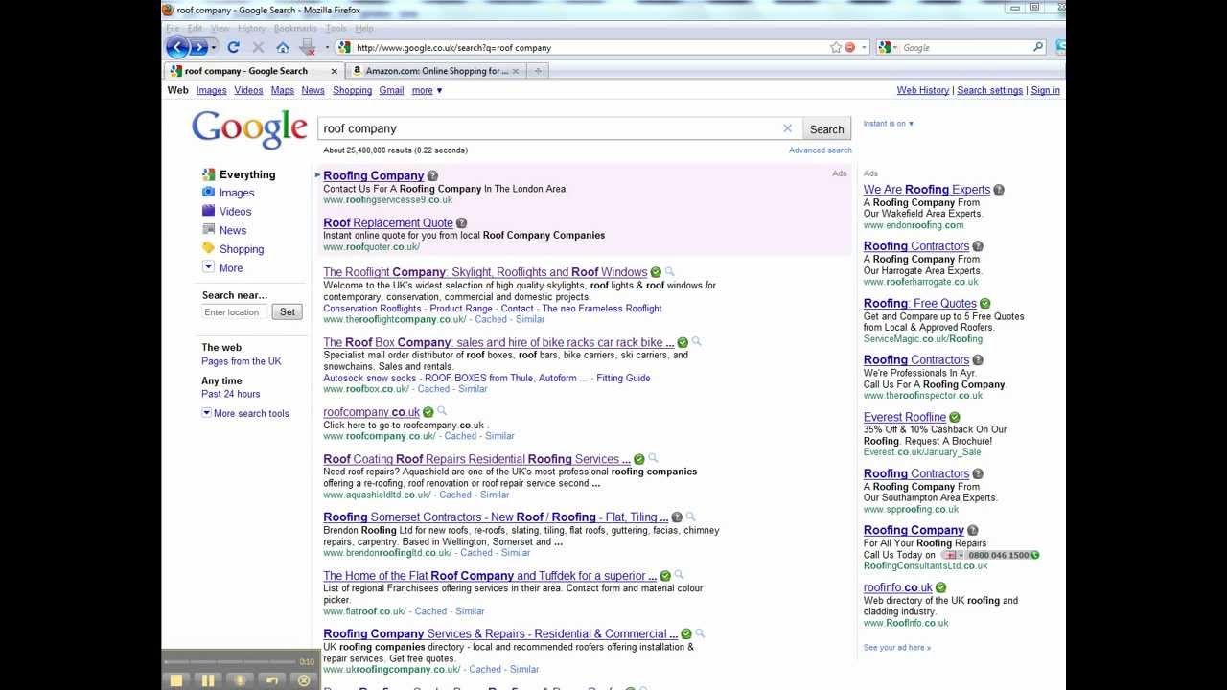Click into the Google search query field
Screen dimensions: 1227x690
coord(551,128)
